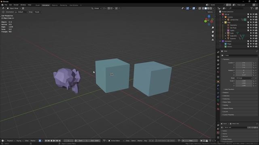Screen dimensions: 259x145
Task: Uncheck the Animated collection checkbox
Action: point(248,41)
